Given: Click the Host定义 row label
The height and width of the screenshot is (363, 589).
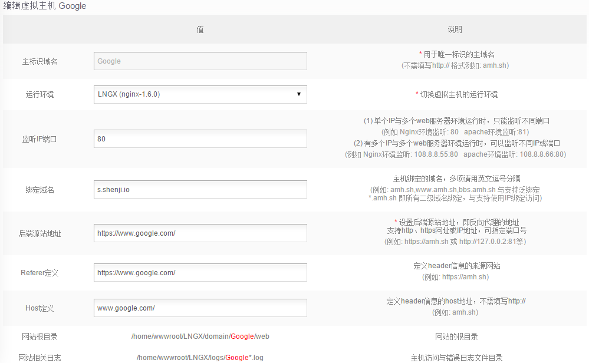Looking at the screenshot, I should pos(40,308).
